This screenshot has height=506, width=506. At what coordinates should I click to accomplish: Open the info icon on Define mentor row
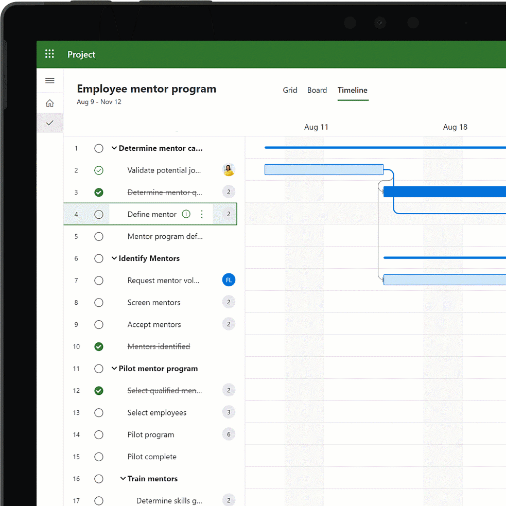click(186, 214)
